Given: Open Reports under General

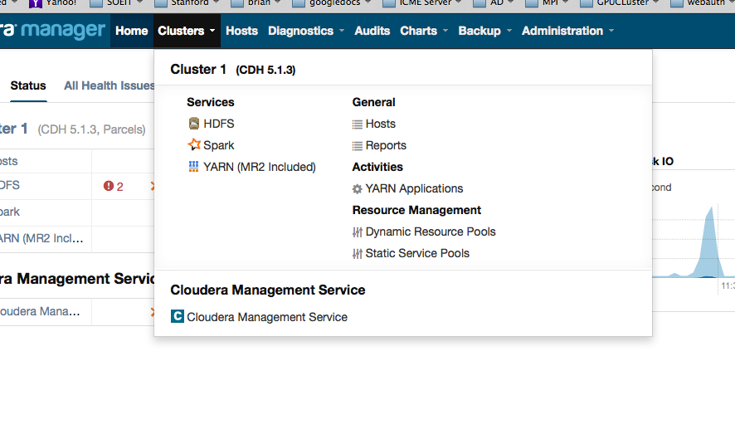Looking at the screenshot, I should tap(386, 145).
